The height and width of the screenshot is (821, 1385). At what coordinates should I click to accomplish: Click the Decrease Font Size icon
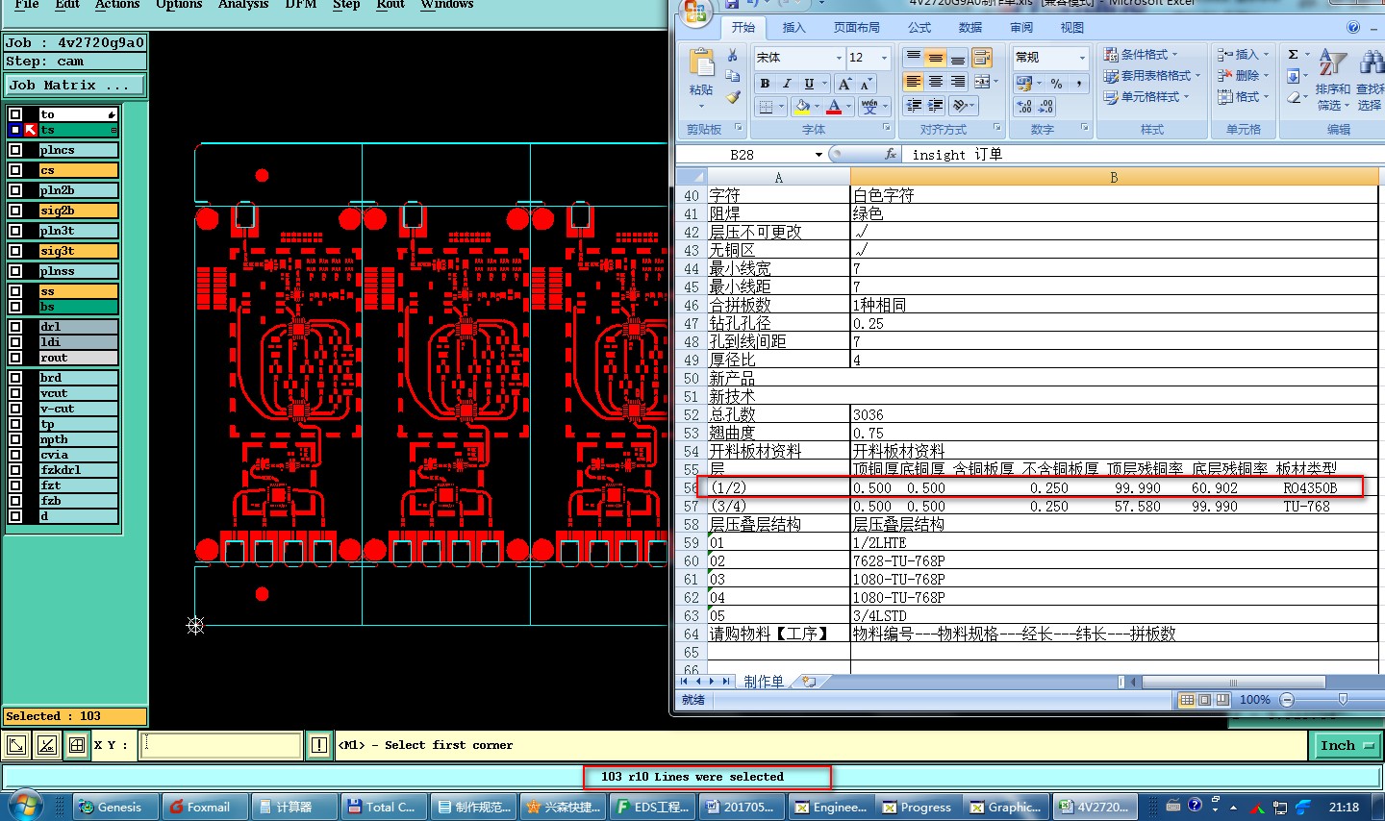point(866,84)
